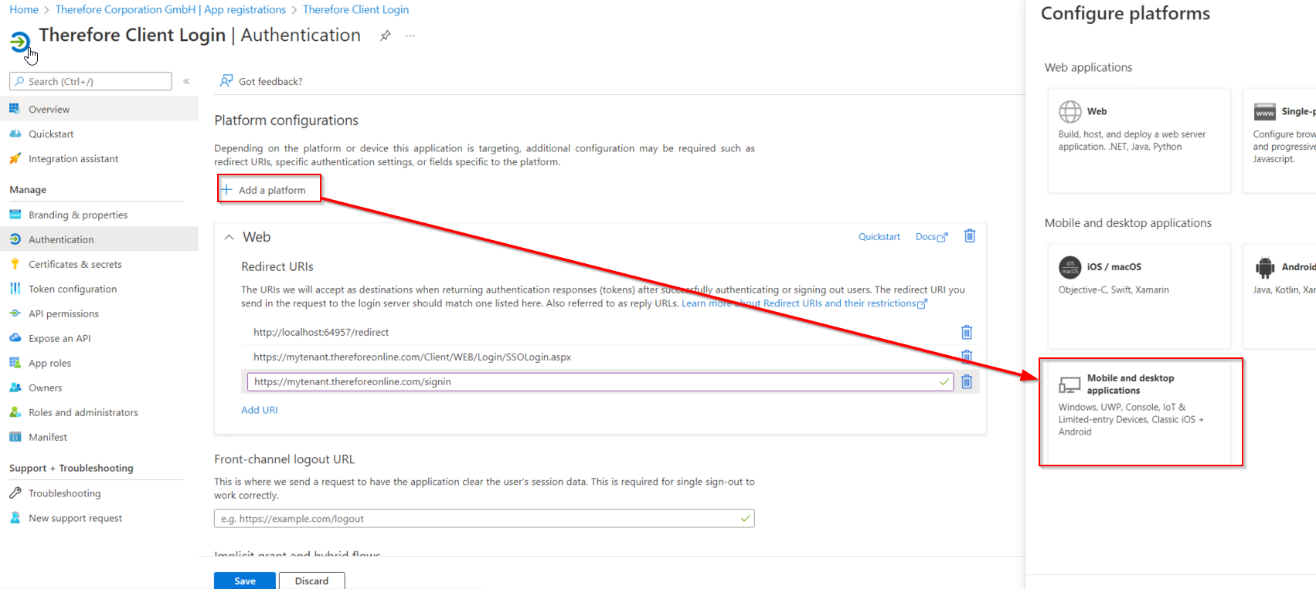The height and width of the screenshot is (589, 1316).
Task: Click the Got feedback icon
Action: click(226, 81)
